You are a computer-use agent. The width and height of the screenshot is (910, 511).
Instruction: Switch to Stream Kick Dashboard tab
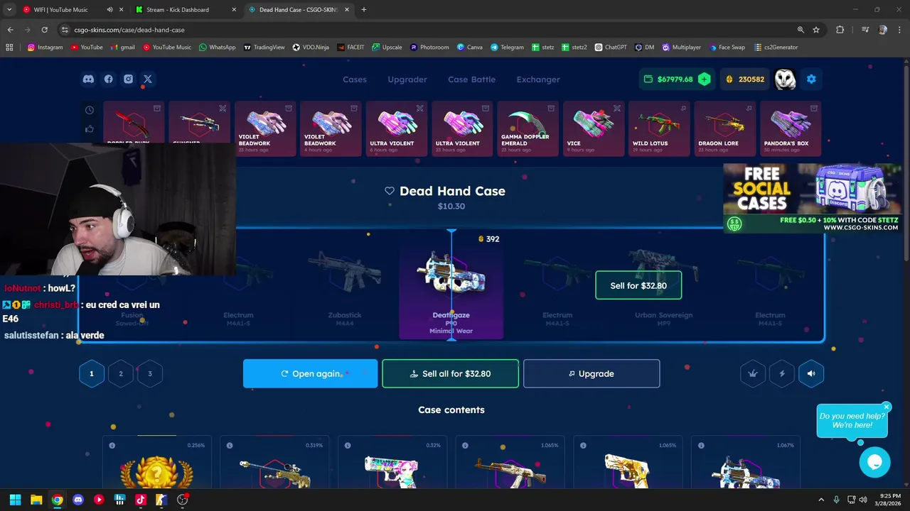click(x=186, y=10)
